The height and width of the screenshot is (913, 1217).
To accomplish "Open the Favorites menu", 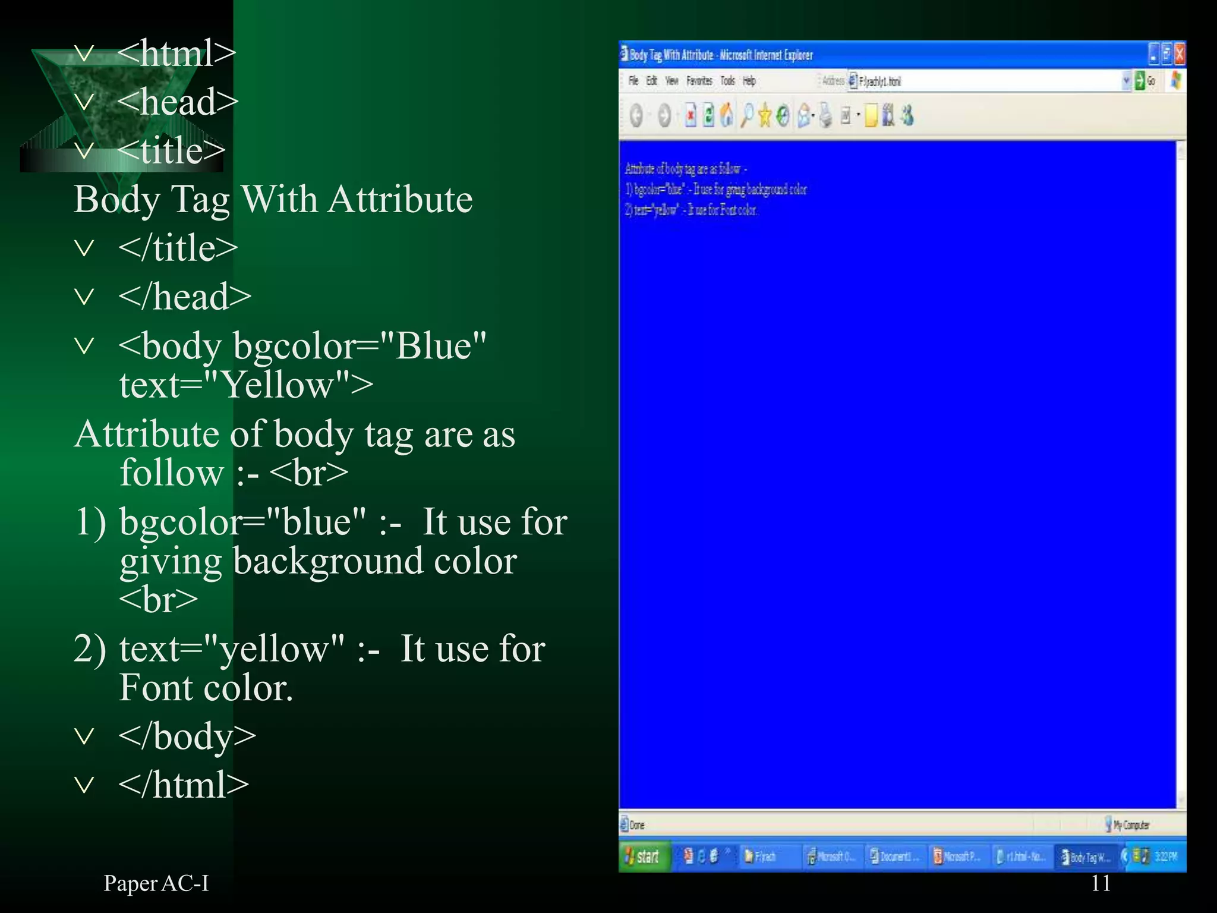I will (699, 81).
